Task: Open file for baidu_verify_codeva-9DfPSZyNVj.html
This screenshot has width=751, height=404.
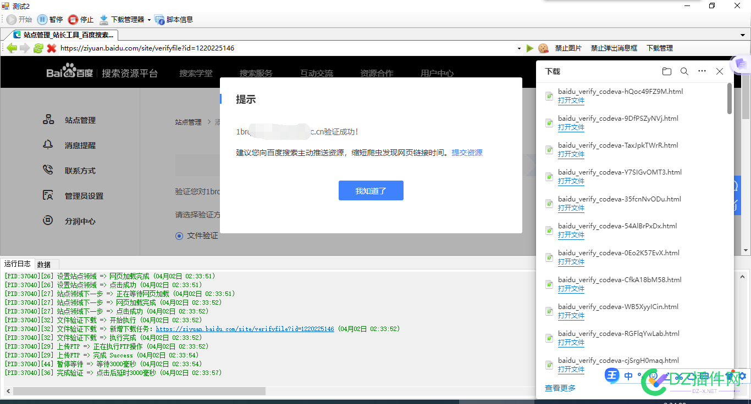Action: (571, 127)
